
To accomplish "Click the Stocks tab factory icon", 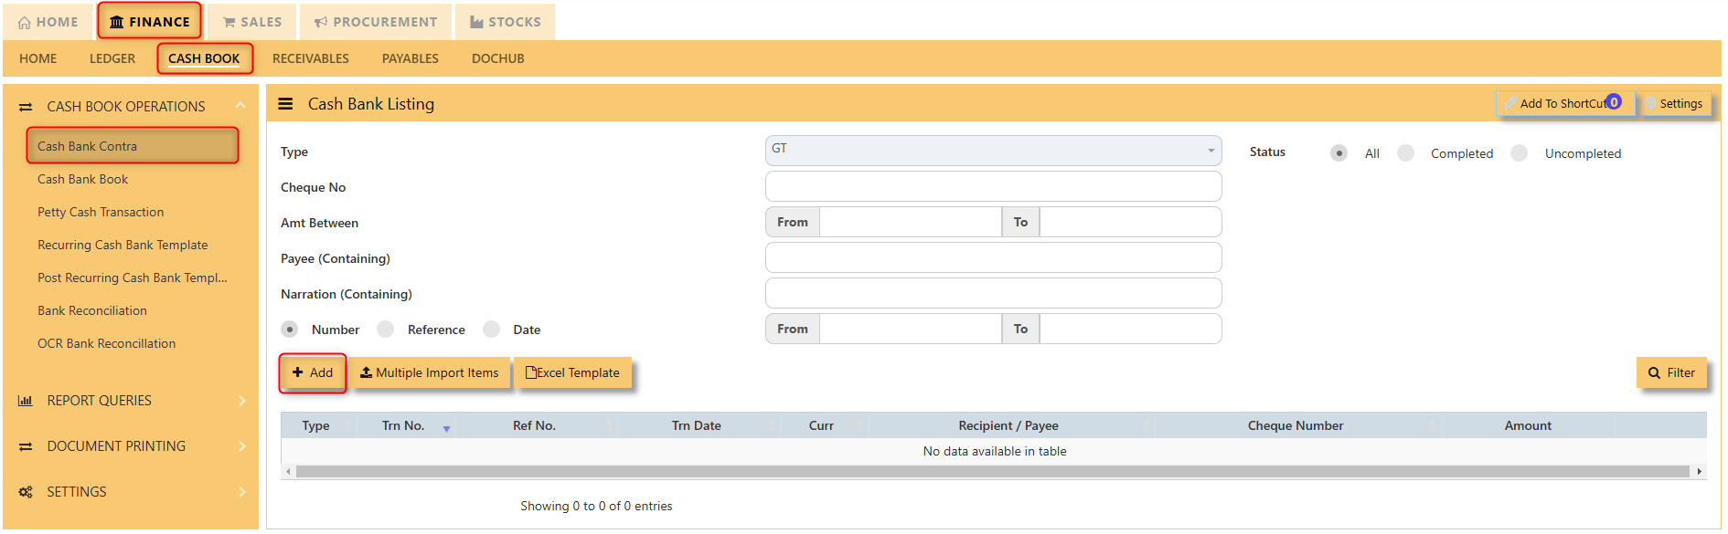I will tap(476, 22).
